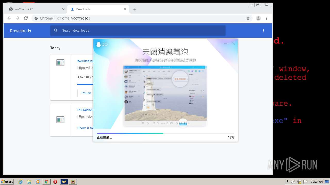Open Windows Explorer folder from taskbar
Screen dimensions: 330x185
click(29, 182)
